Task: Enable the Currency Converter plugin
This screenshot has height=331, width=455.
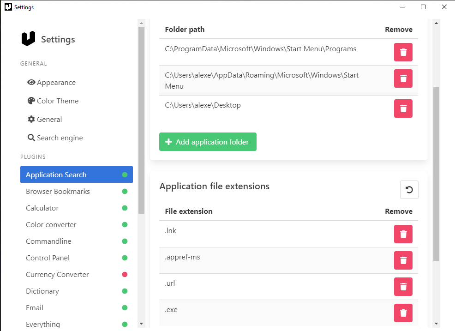Action: (124, 274)
